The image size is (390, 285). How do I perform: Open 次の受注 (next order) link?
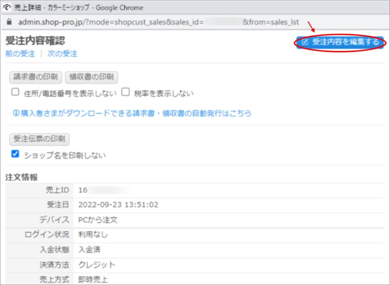(x=62, y=54)
